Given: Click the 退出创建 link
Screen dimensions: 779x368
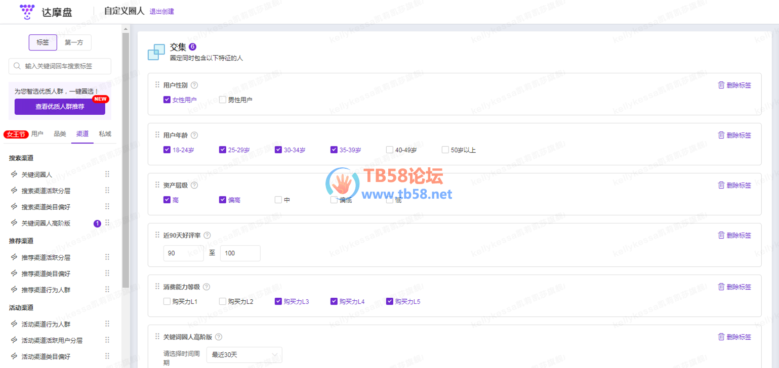Looking at the screenshot, I should [161, 11].
